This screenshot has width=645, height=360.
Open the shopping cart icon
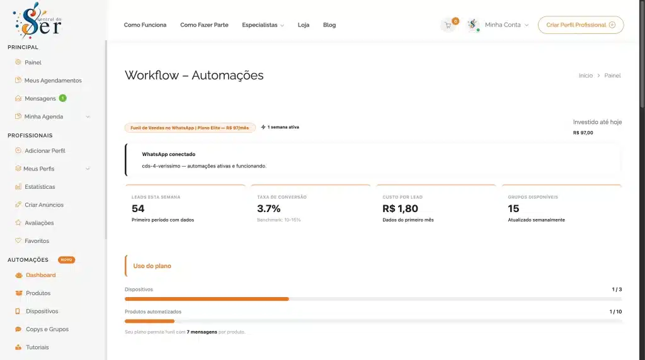point(448,25)
